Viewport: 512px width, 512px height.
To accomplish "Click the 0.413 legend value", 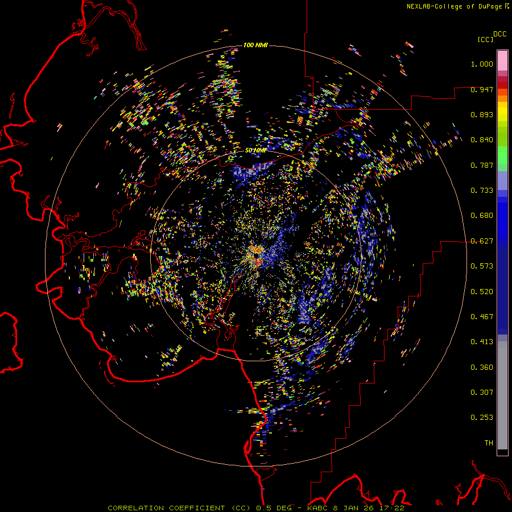I will coord(482,342).
